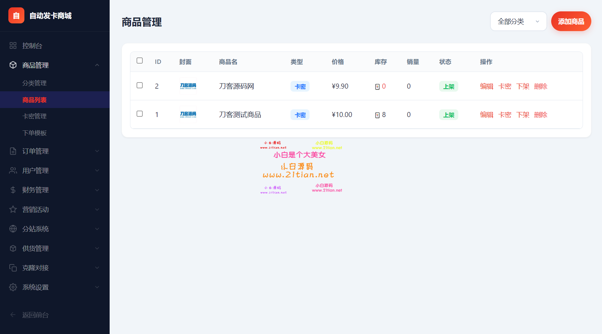Open 卡密管理 in the sidebar submenu
The width and height of the screenshot is (602, 334).
(x=34, y=116)
